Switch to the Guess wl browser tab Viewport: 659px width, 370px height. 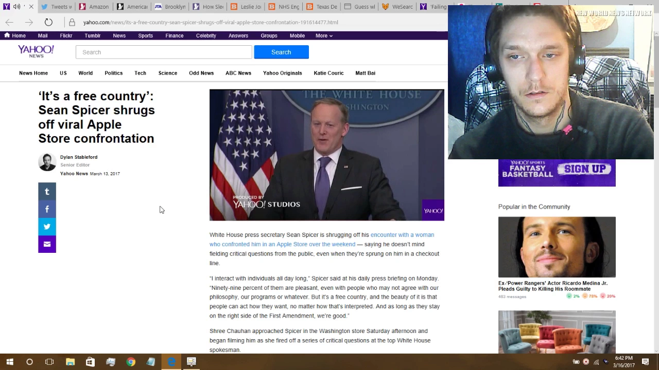point(359,7)
